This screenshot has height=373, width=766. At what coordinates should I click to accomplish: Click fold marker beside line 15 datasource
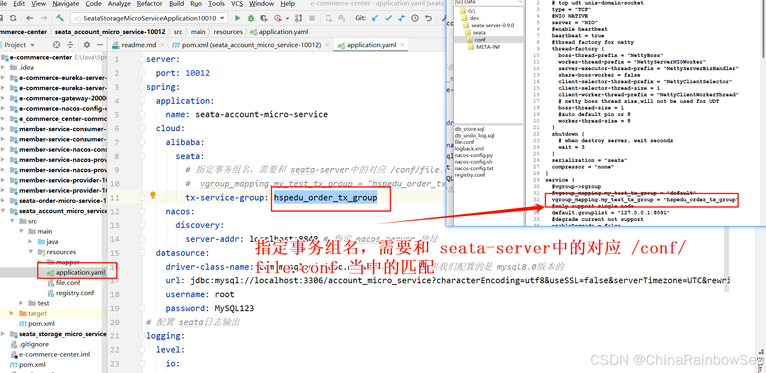[x=142, y=253]
